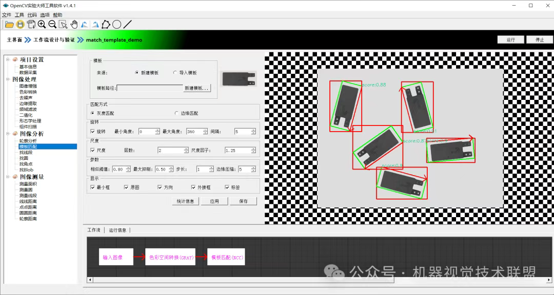Select the 边缘匹配 matching mode
554x295 pixels.
(x=177, y=113)
